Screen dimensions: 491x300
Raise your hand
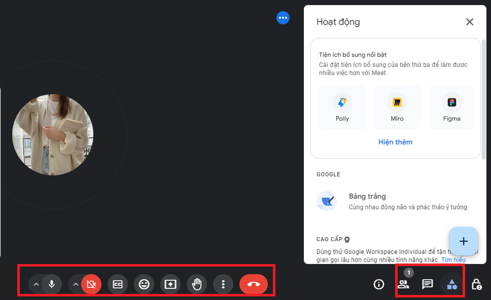[x=197, y=284]
